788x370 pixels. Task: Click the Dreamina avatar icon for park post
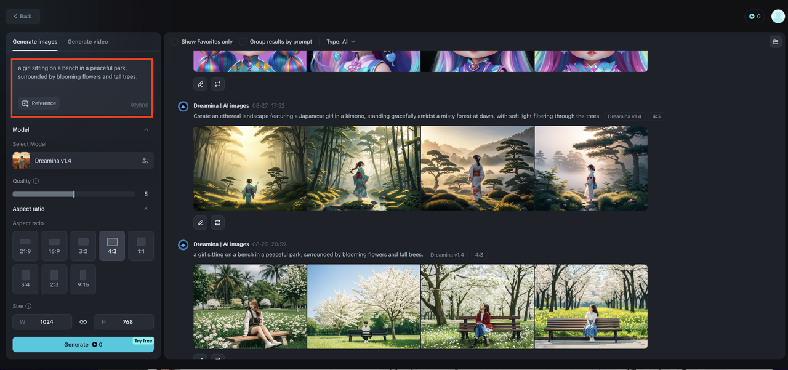click(x=183, y=245)
